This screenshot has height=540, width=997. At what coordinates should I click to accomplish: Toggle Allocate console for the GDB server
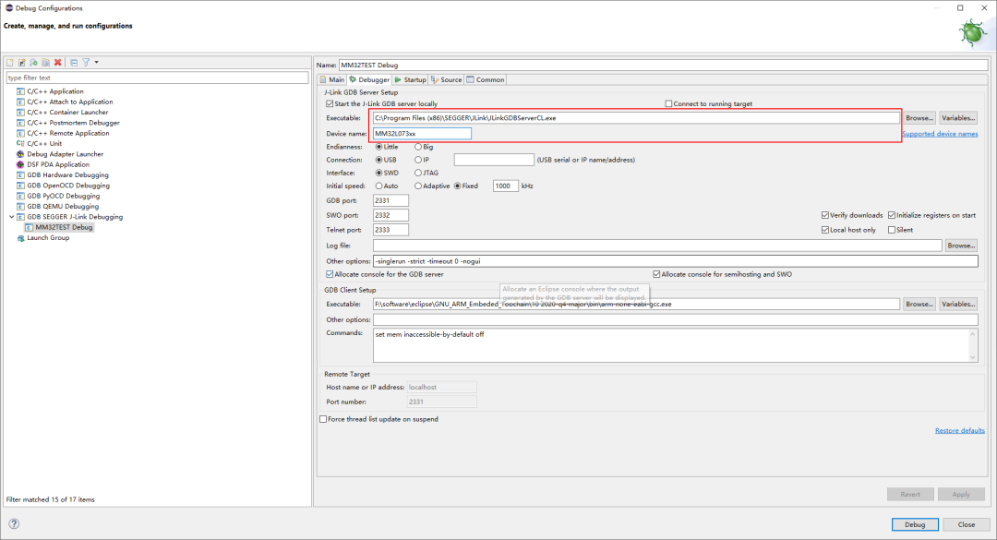pyautogui.click(x=330, y=274)
